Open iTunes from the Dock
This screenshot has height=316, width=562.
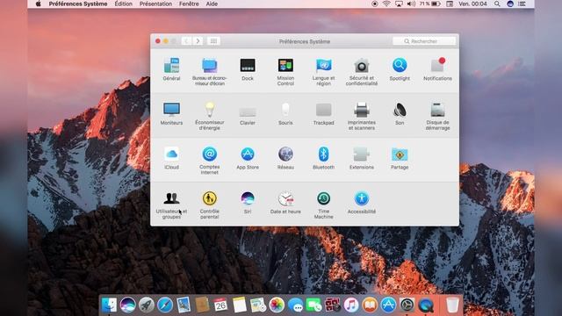[x=351, y=305]
